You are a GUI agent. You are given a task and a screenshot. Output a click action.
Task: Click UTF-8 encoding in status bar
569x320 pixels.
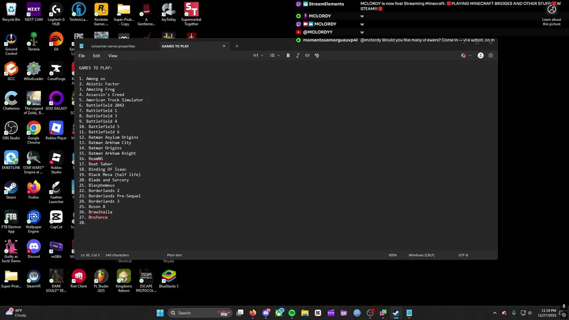click(x=463, y=255)
